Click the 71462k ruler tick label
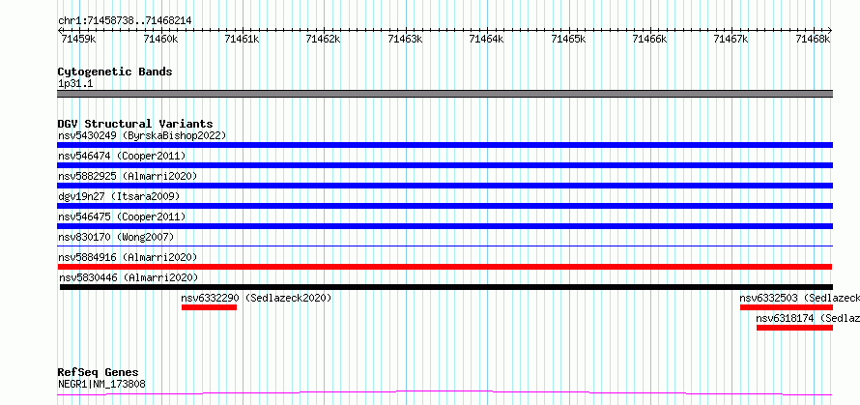 [x=324, y=39]
